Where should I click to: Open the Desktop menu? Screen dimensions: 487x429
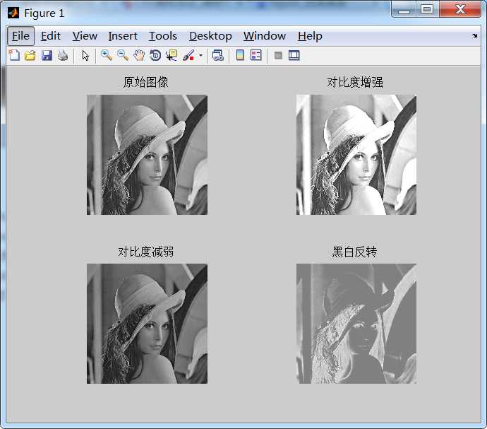click(210, 36)
